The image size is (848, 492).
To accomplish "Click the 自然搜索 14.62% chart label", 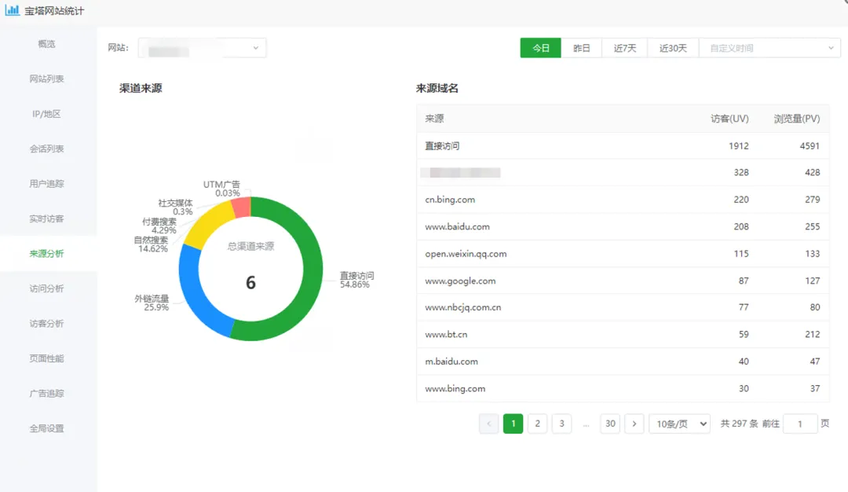I will [x=151, y=244].
